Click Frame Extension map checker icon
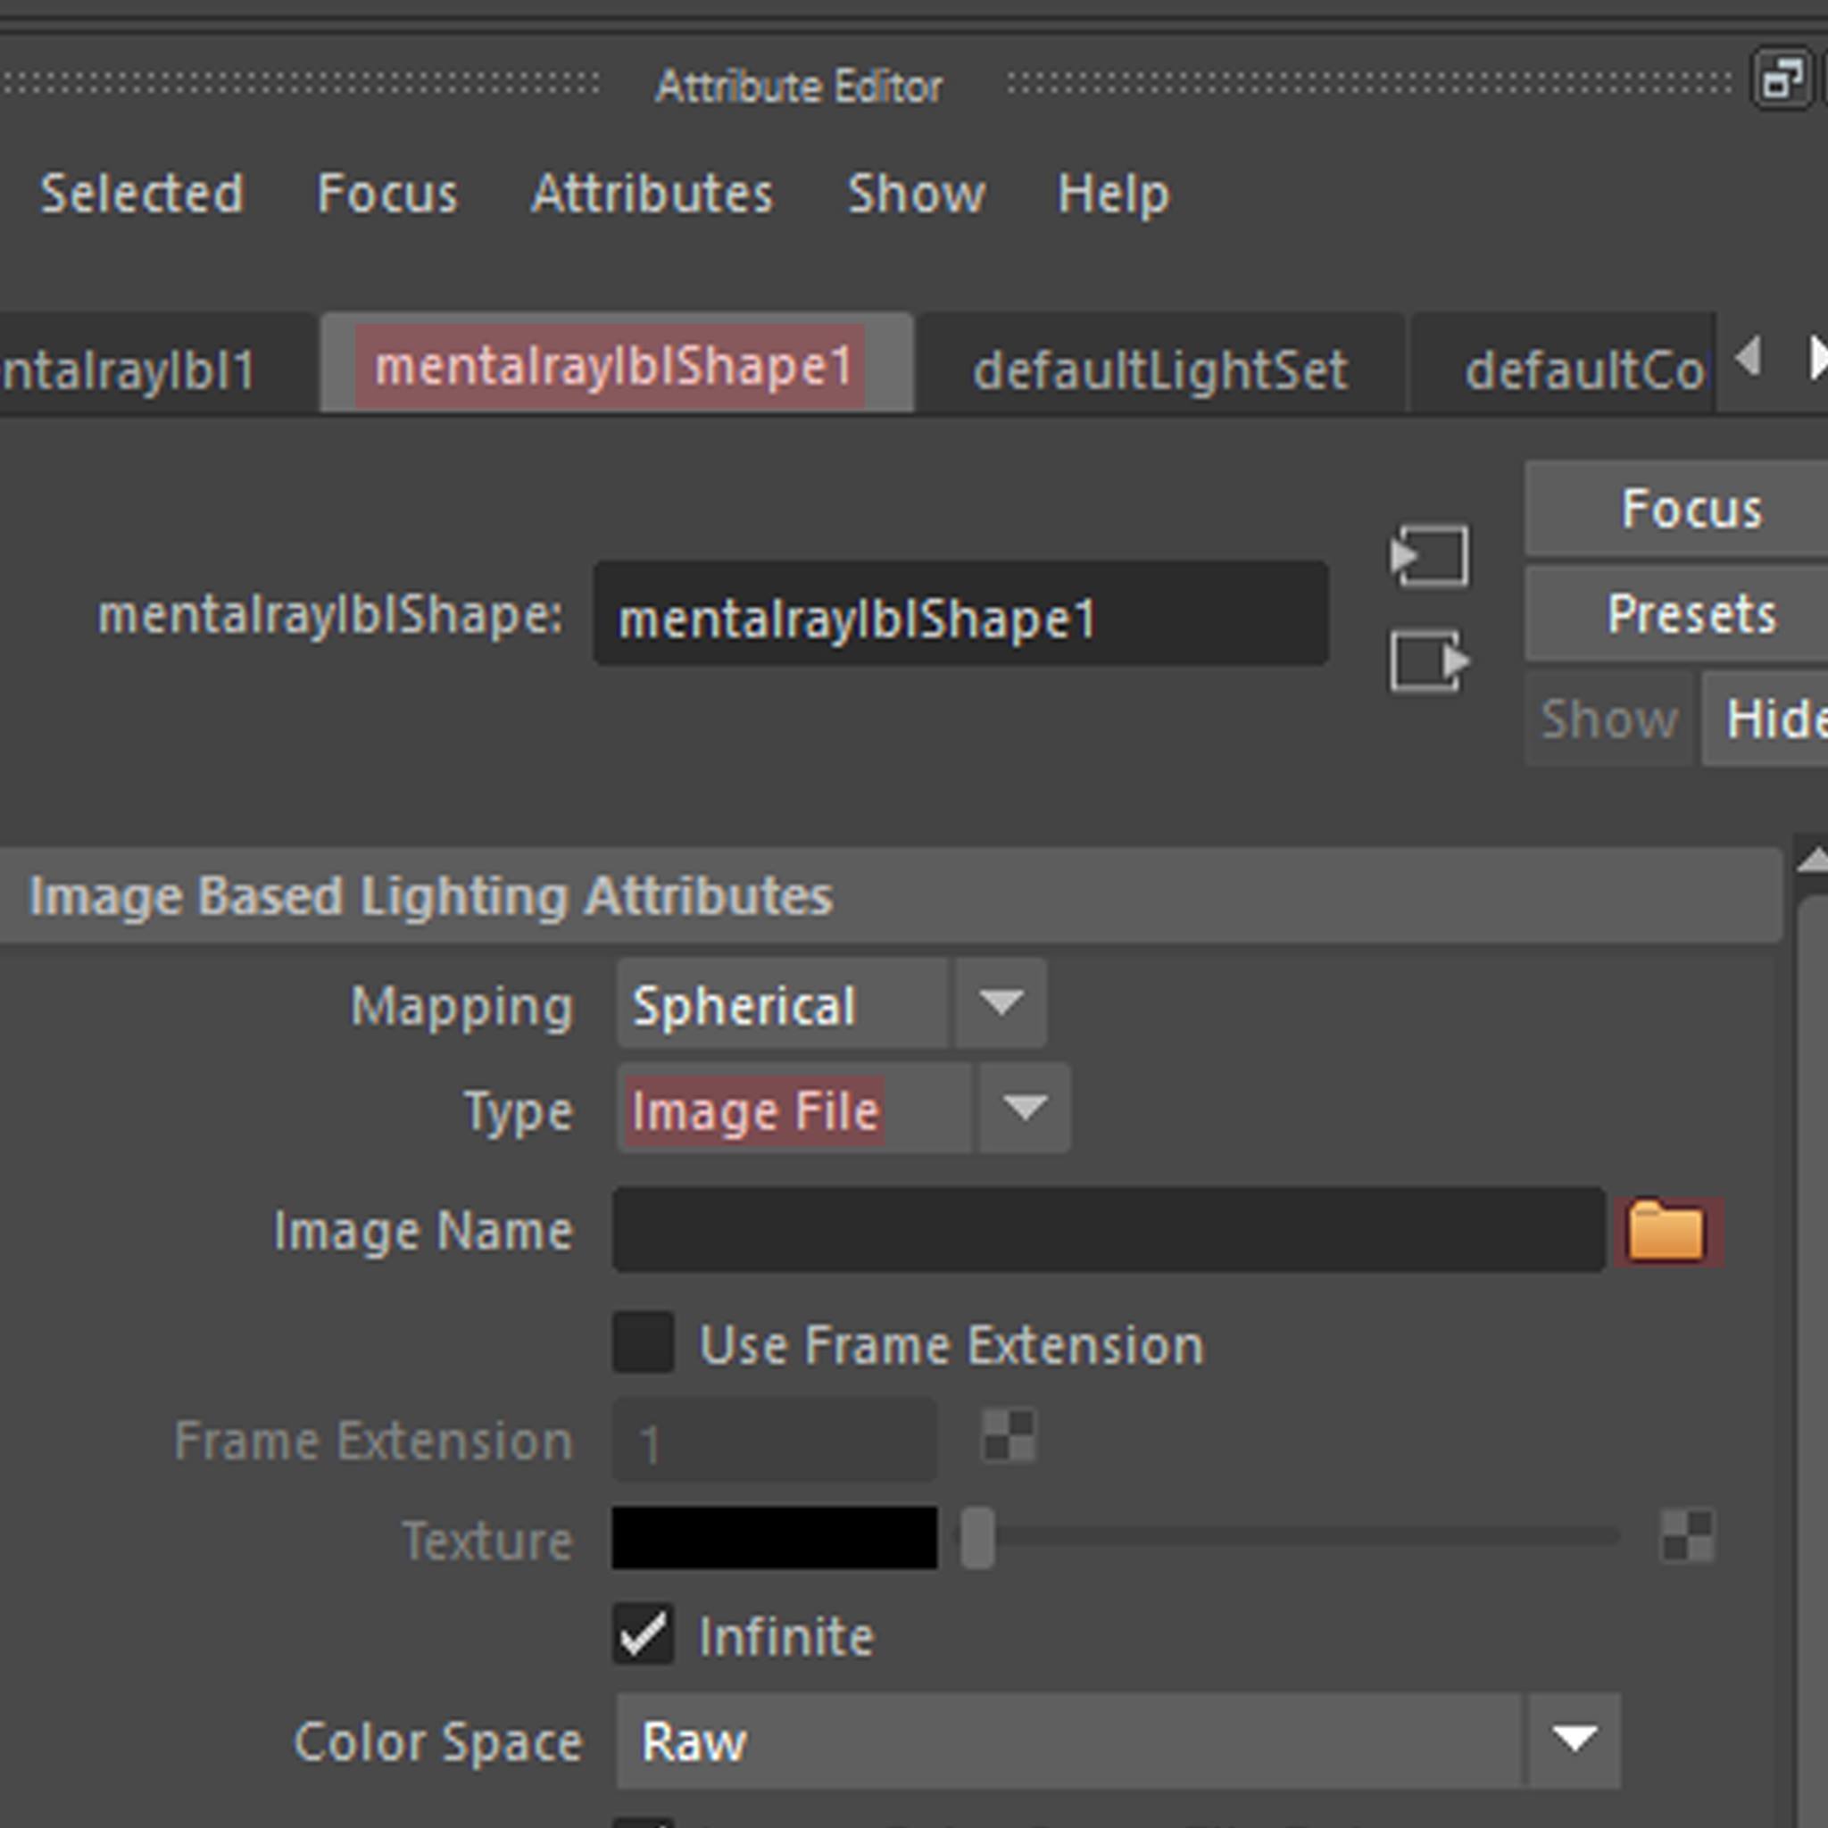Viewport: 1828px width, 1828px height. tap(1009, 1435)
